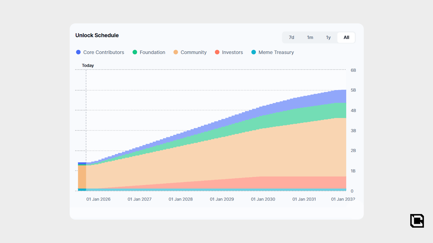This screenshot has width=433, height=243.
Task: Toggle the Meme Treasury legend entry
Action: [276, 52]
